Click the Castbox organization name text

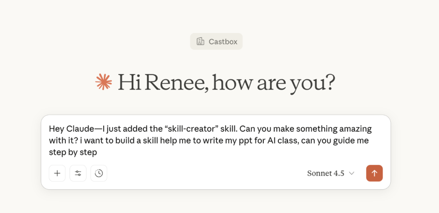[x=223, y=41]
